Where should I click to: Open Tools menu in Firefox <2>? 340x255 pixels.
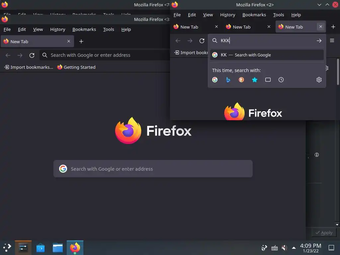pos(279,15)
